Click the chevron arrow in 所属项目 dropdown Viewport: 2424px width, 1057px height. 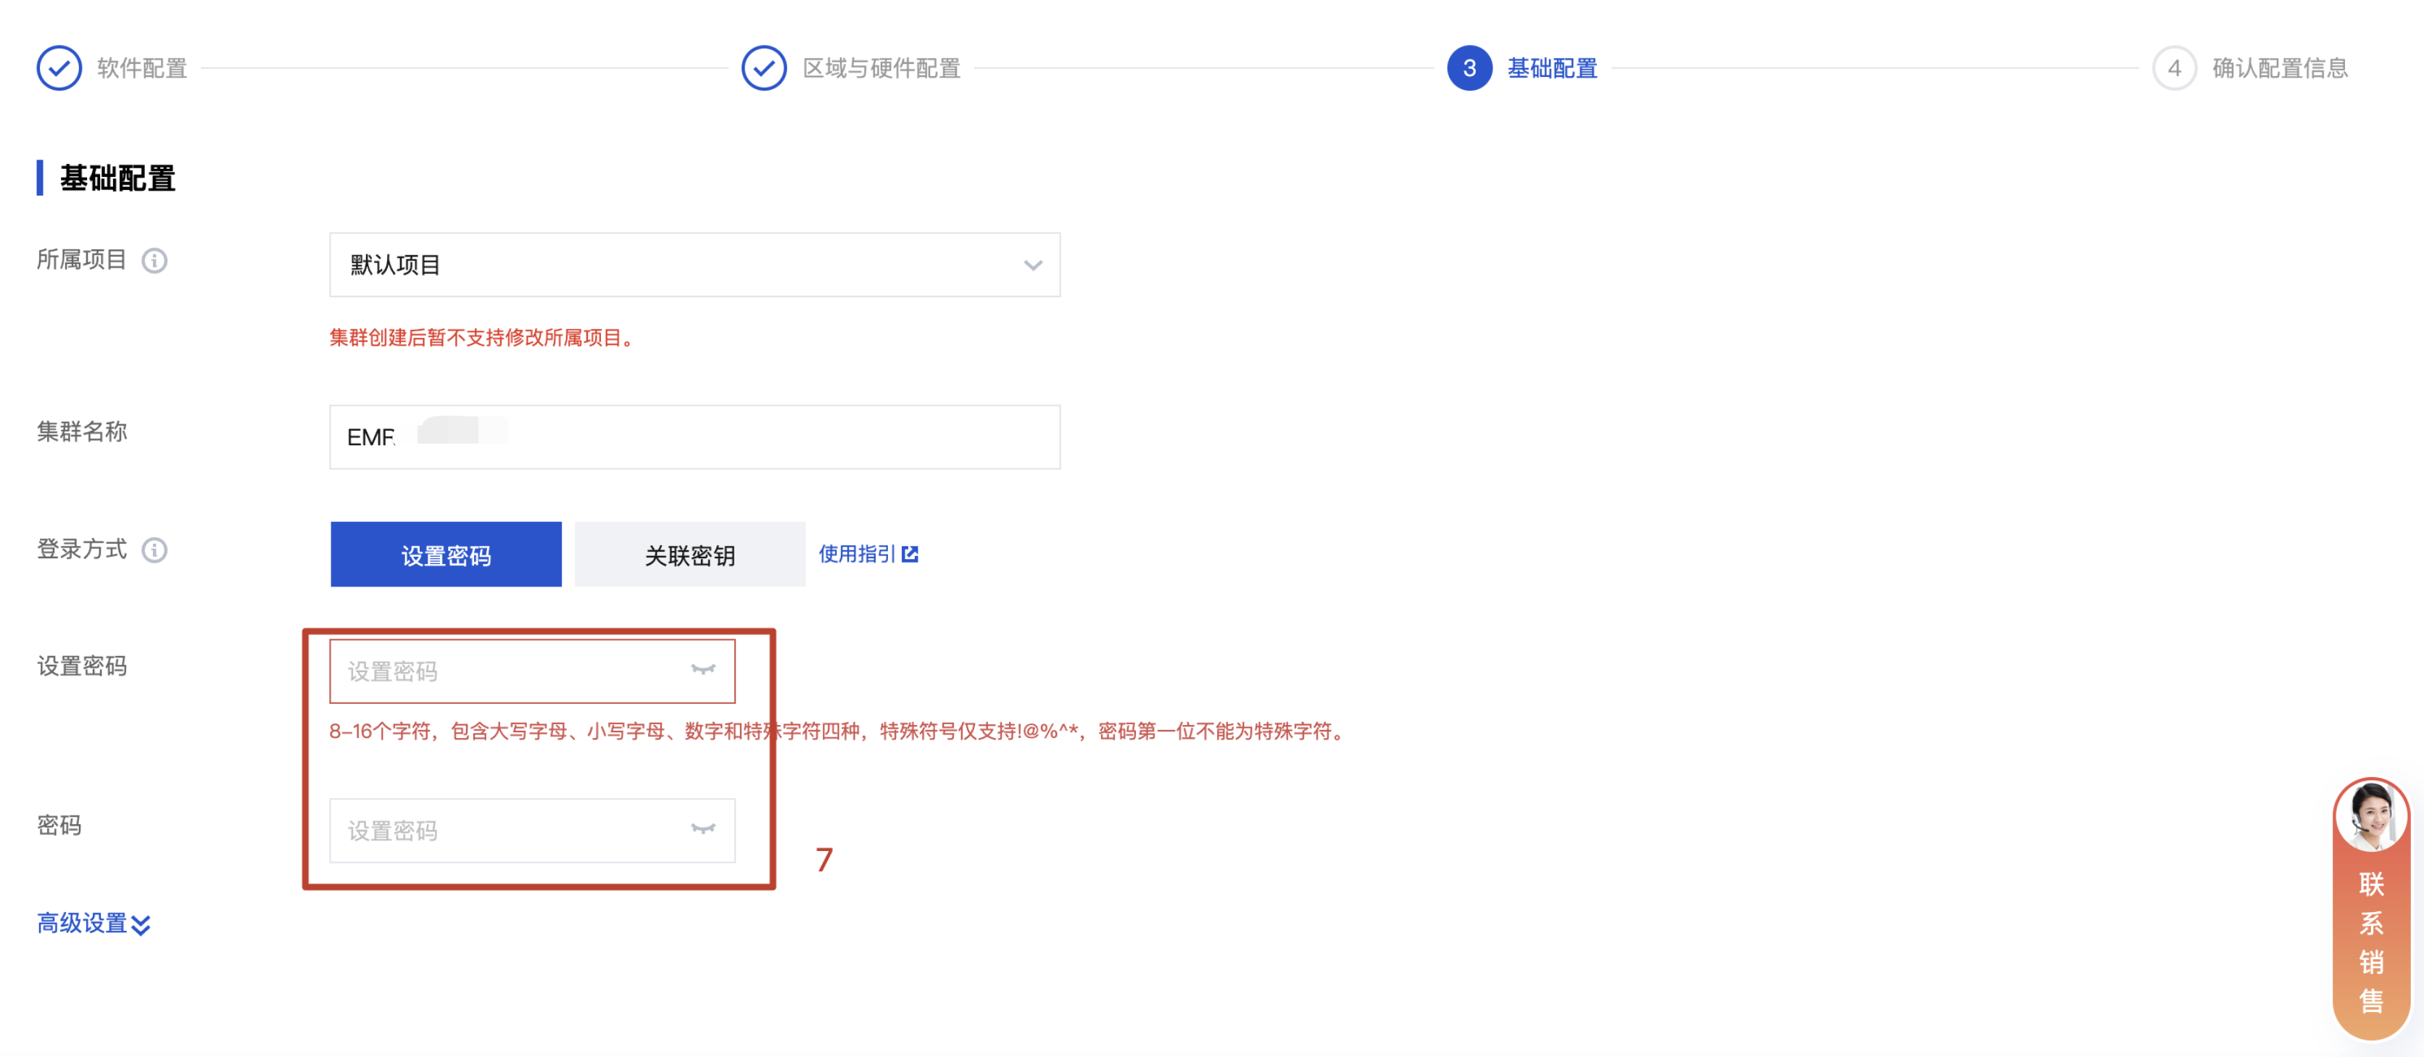[x=1032, y=265]
